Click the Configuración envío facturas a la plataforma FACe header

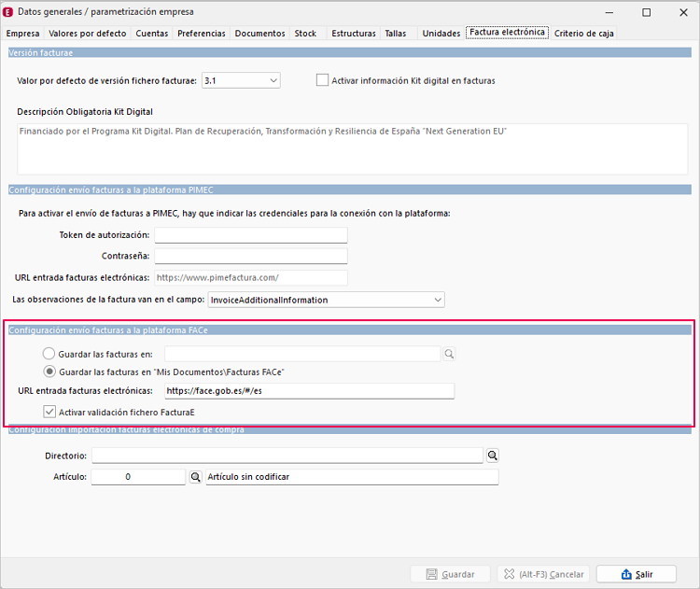(x=350, y=330)
